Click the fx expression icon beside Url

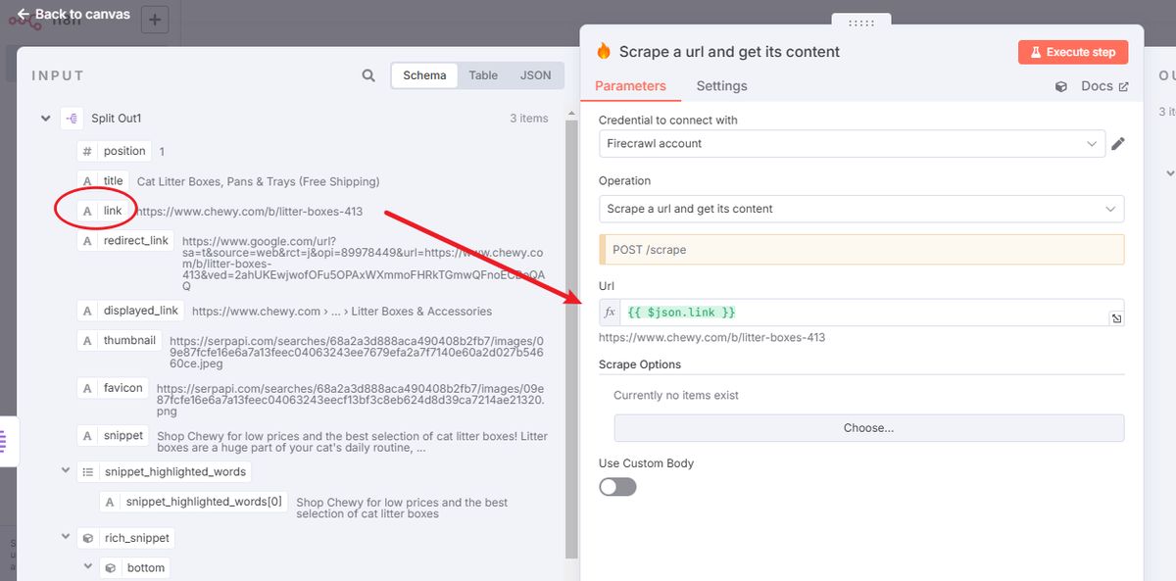[x=610, y=313]
